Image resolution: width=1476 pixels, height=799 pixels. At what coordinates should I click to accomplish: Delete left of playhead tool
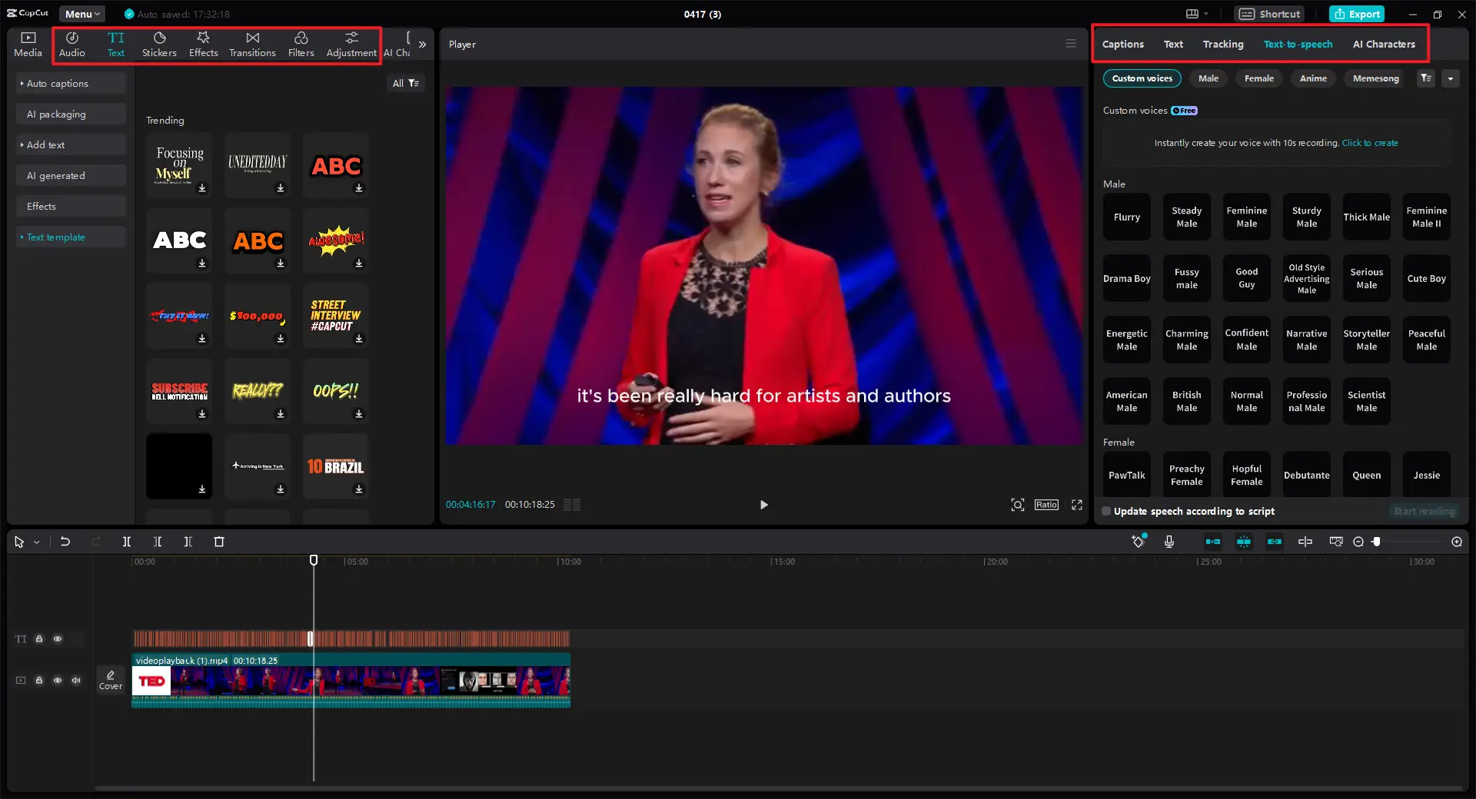[x=158, y=542]
